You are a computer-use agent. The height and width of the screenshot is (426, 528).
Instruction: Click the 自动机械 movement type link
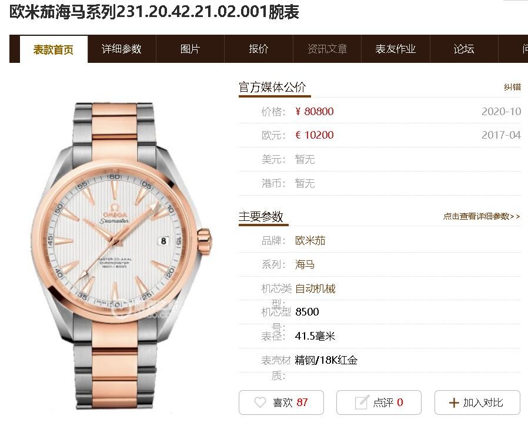[315, 289]
